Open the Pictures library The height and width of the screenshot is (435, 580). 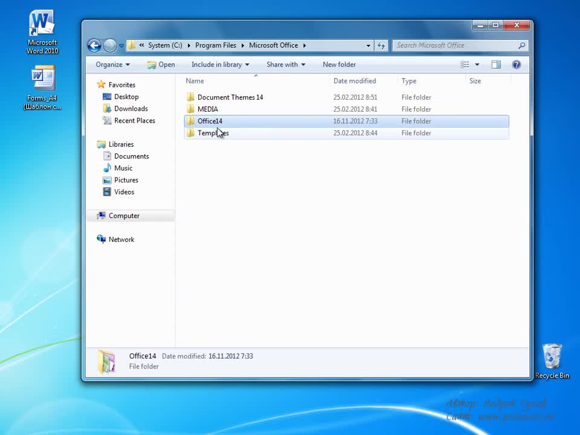tap(126, 180)
